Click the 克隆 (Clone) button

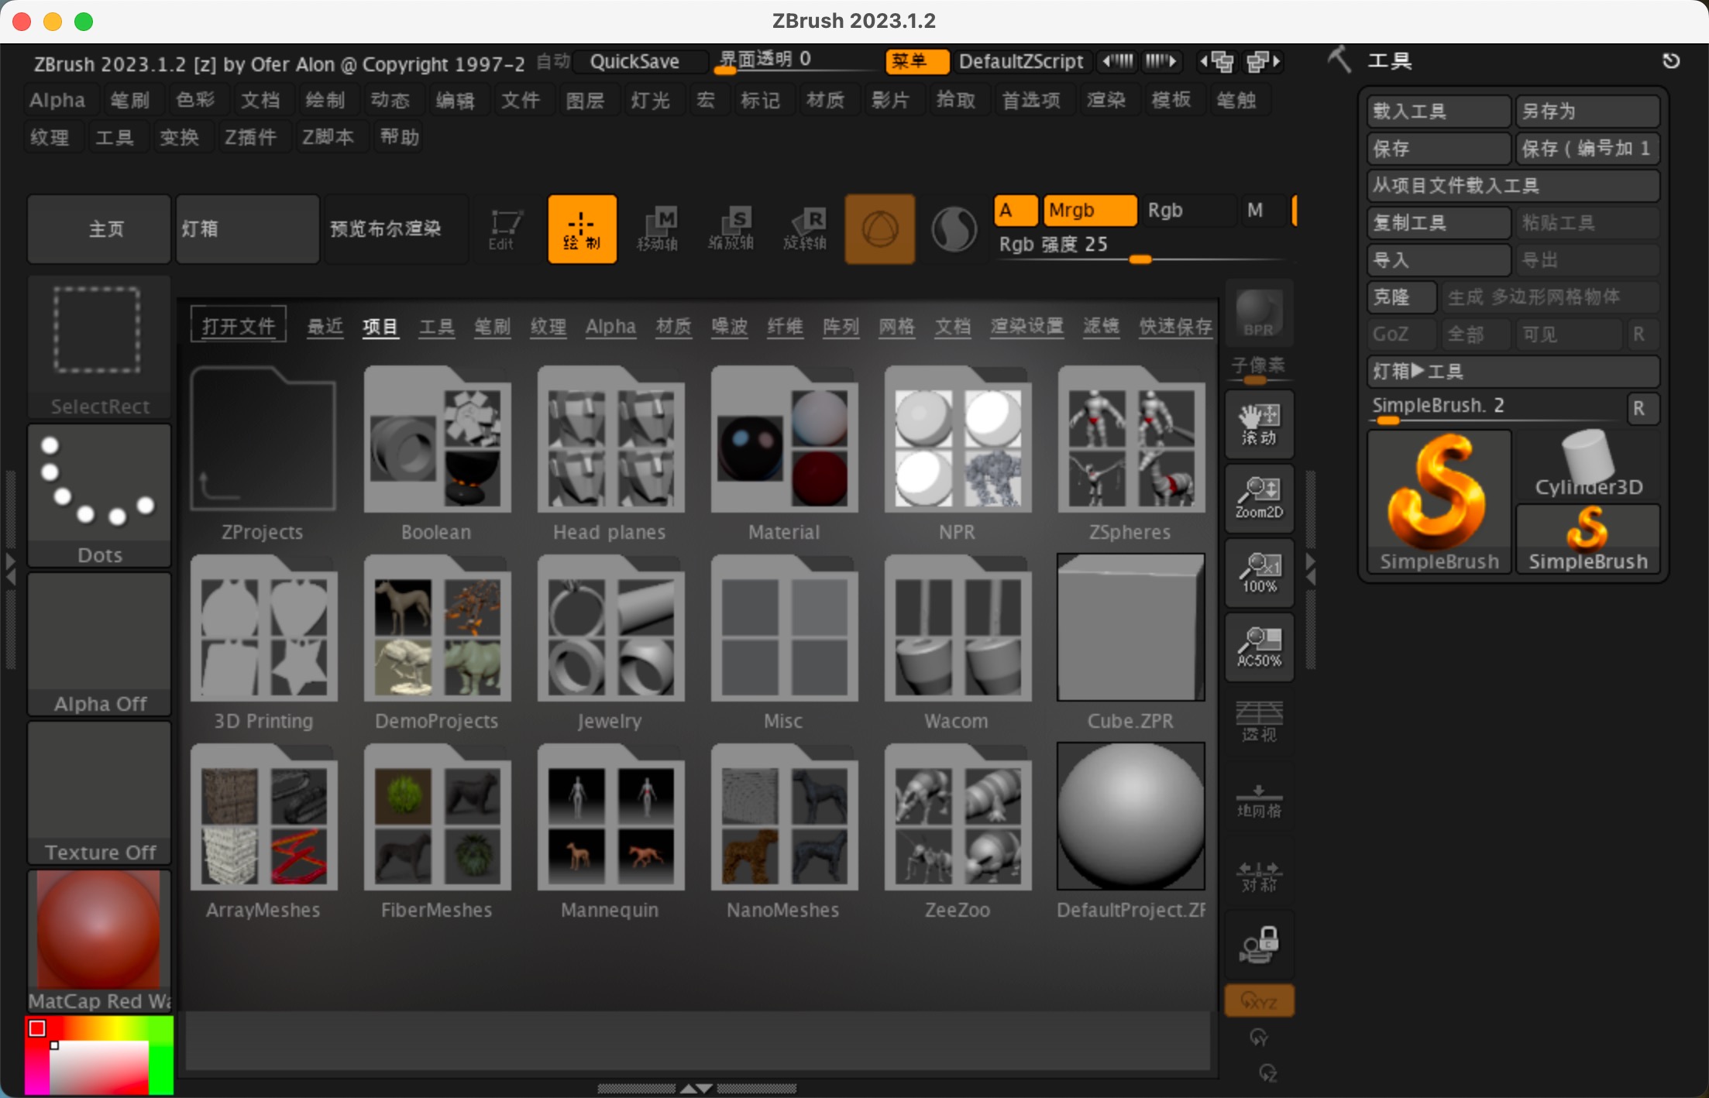[x=1401, y=297]
